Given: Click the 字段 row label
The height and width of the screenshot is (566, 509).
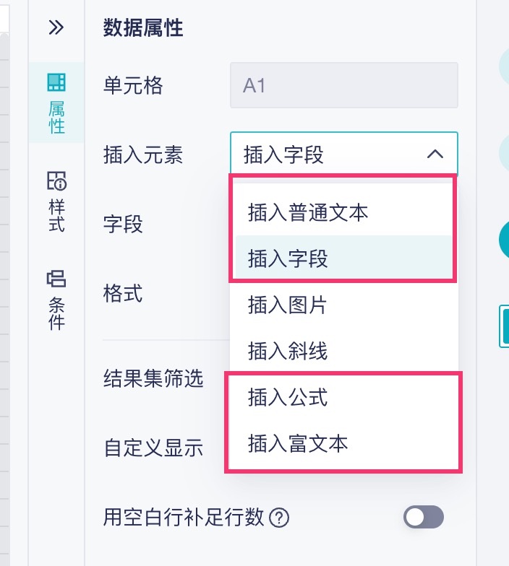Looking at the screenshot, I should point(123,224).
